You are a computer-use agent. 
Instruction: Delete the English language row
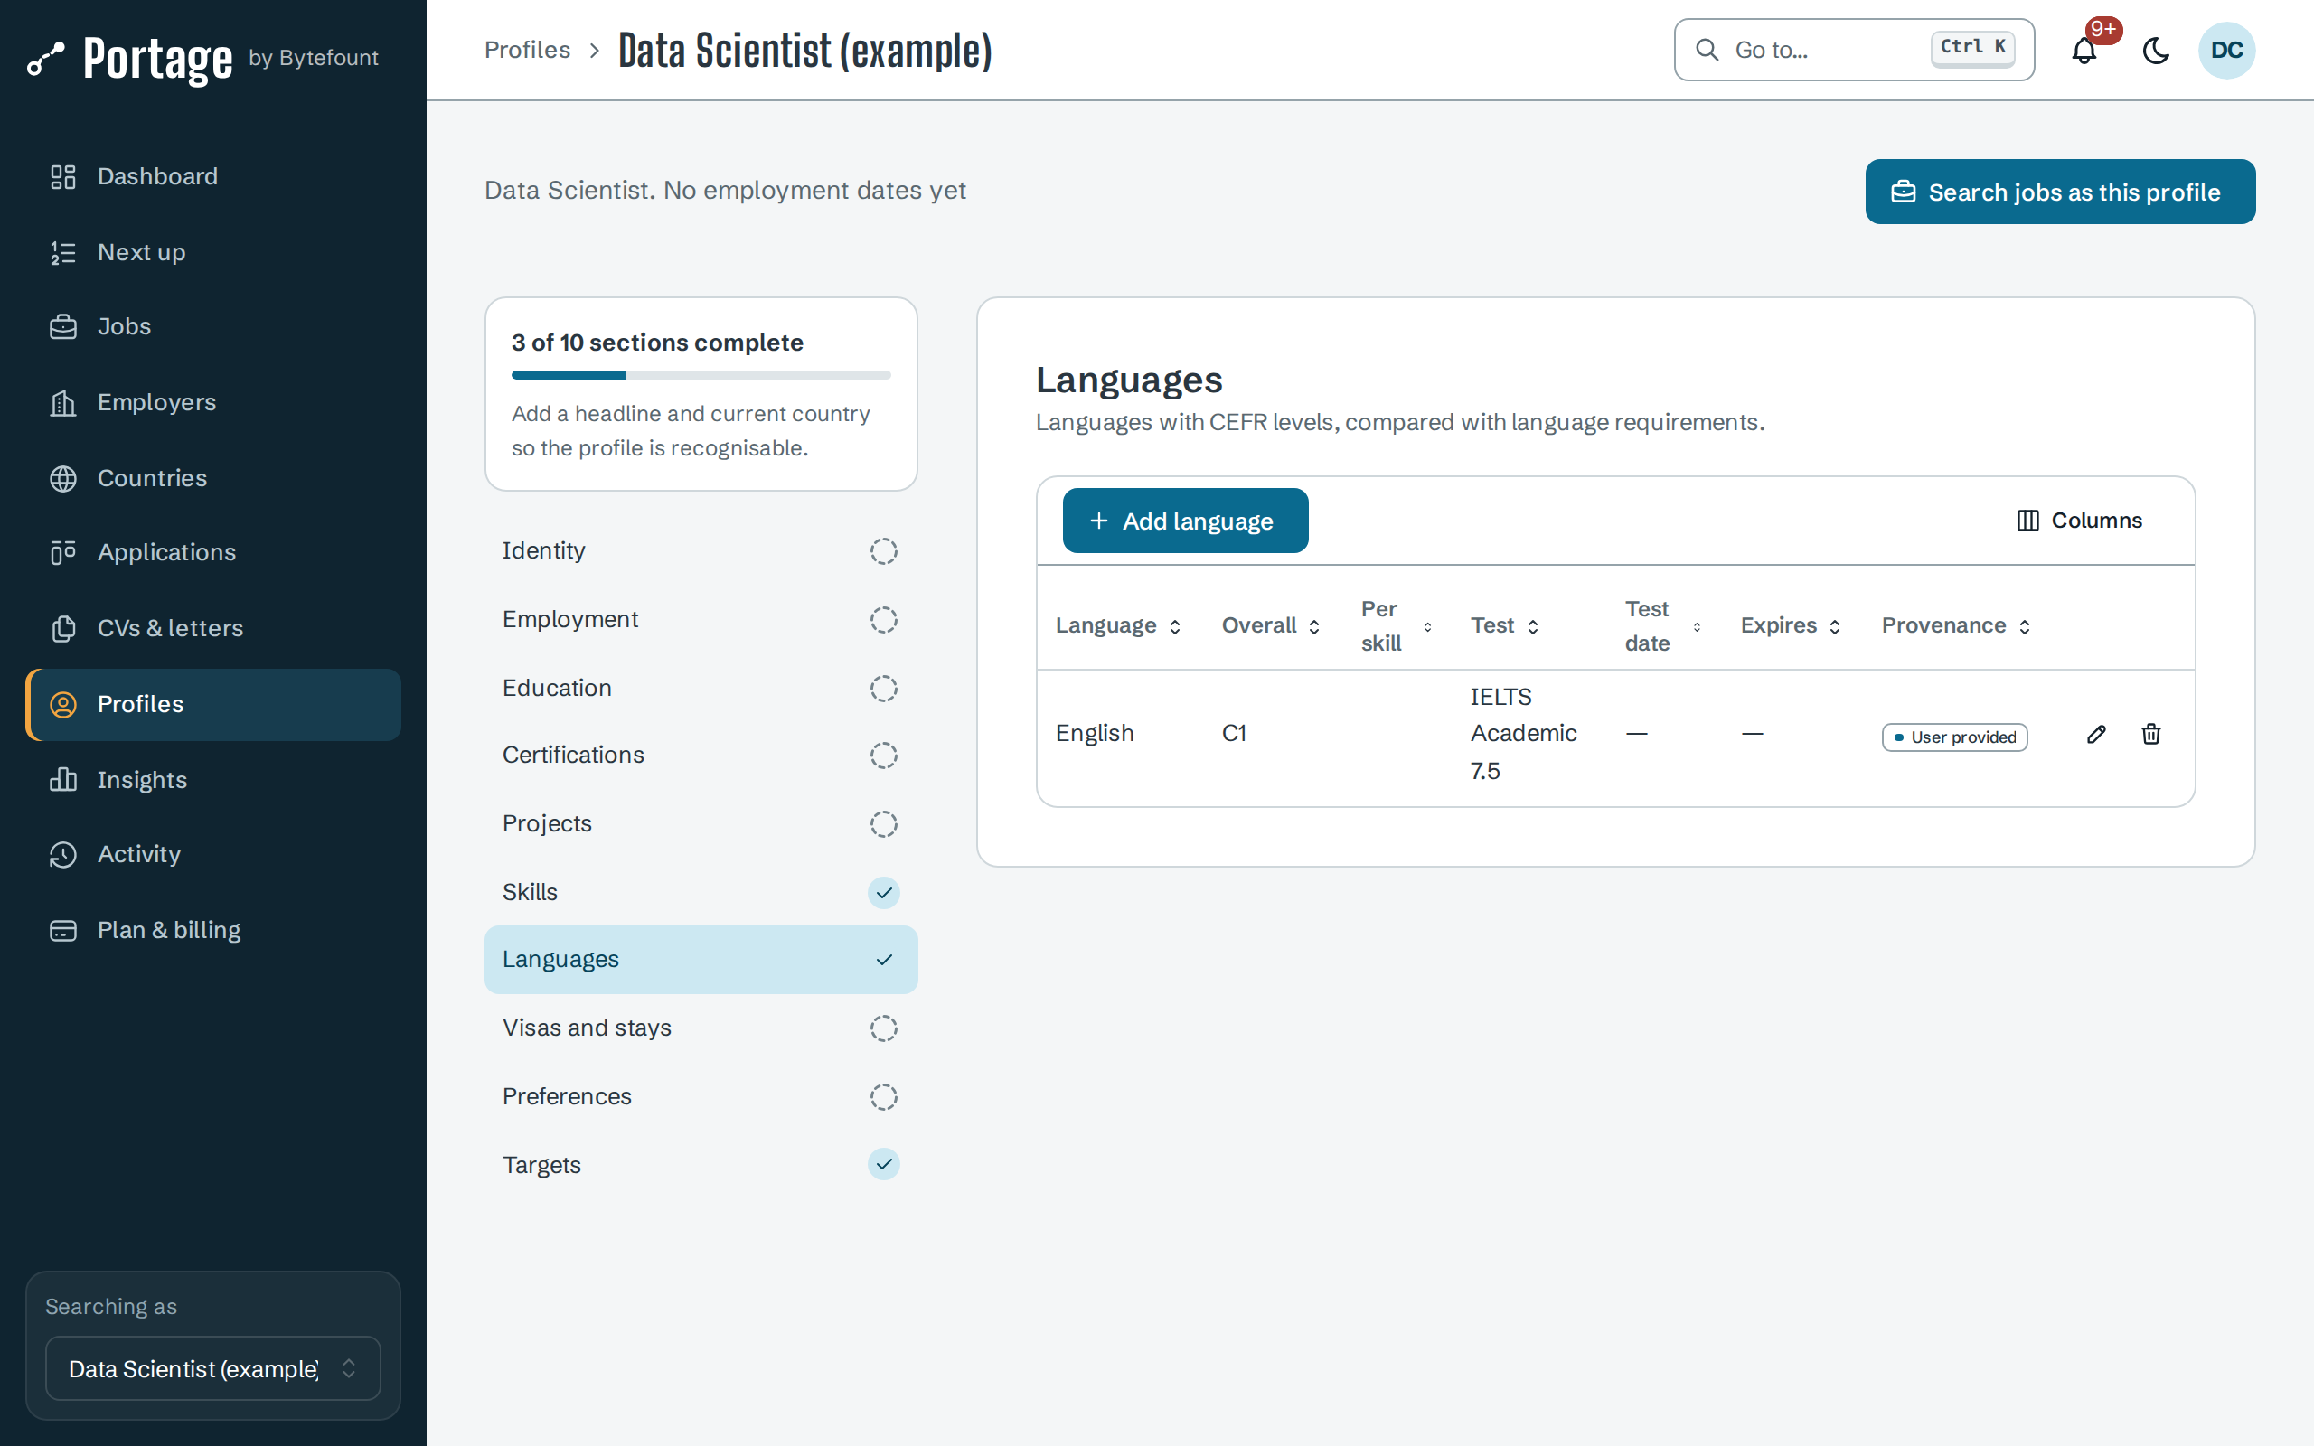2150,734
